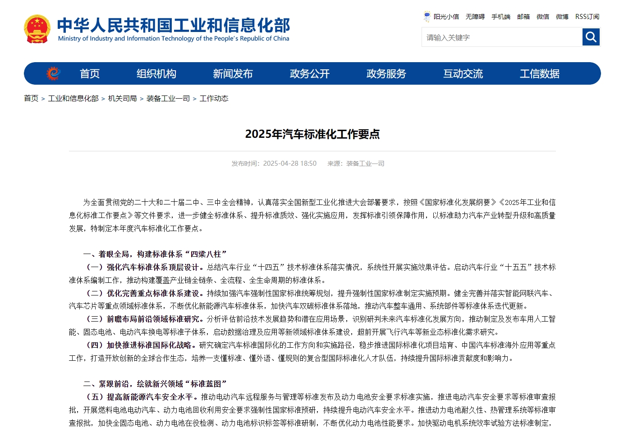Go to 装备工业一司 breadcrumb link

point(168,98)
